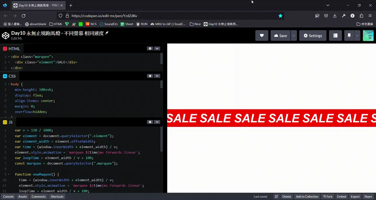Open the Nice bookmarks folder

click(195, 24)
